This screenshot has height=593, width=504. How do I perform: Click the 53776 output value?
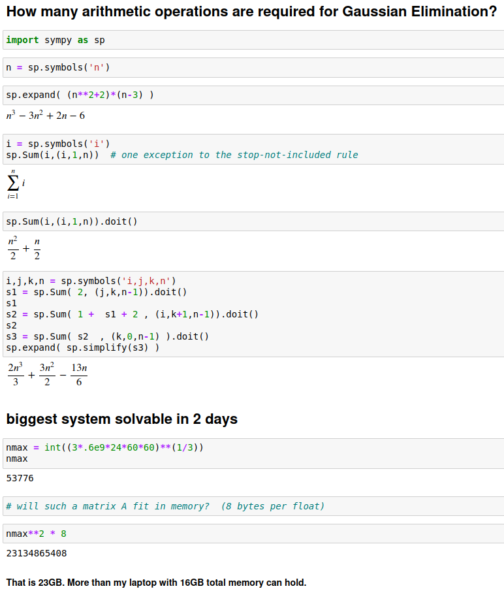(x=20, y=478)
